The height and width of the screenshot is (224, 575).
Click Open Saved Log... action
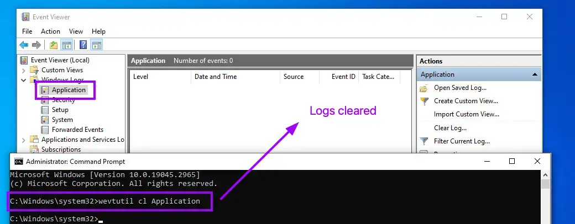pyautogui.click(x=460, y=88)
